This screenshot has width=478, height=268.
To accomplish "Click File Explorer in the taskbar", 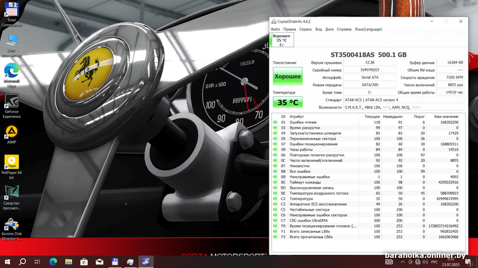I will (x=68, y=261).
